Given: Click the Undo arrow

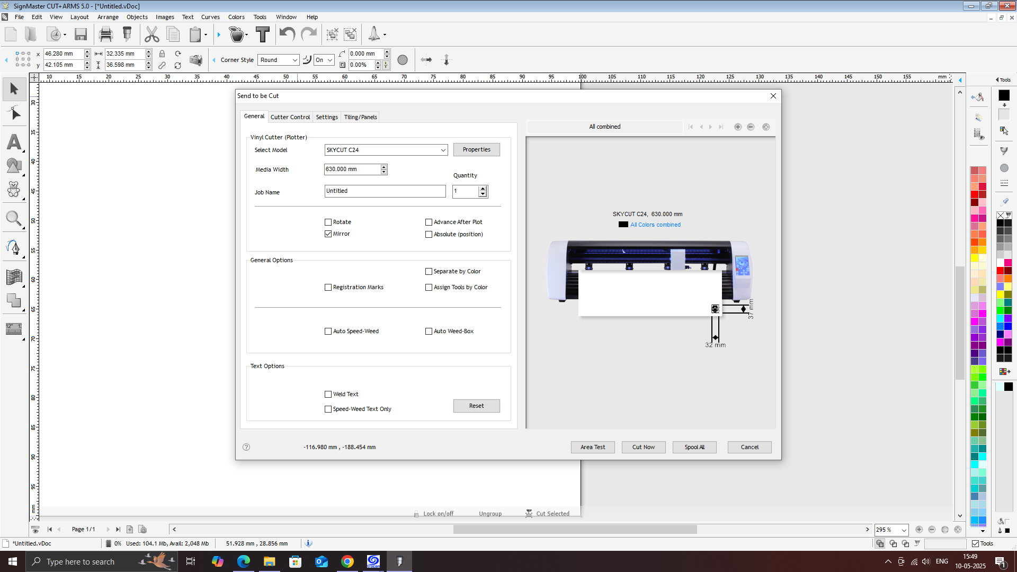Looking at the screenshot, I should point(287,35).
